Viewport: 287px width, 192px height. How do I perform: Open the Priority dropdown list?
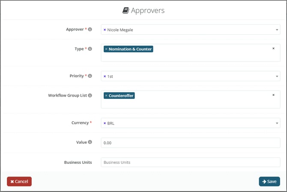click(x=277, y=77)
